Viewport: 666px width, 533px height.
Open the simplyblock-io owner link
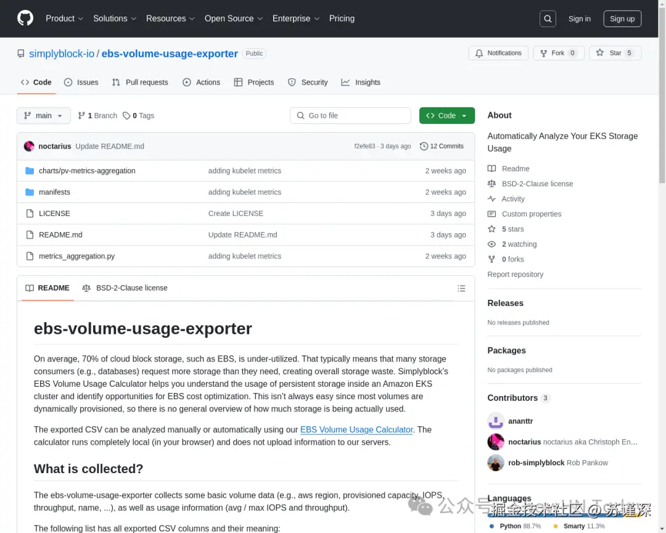(62, 54)
